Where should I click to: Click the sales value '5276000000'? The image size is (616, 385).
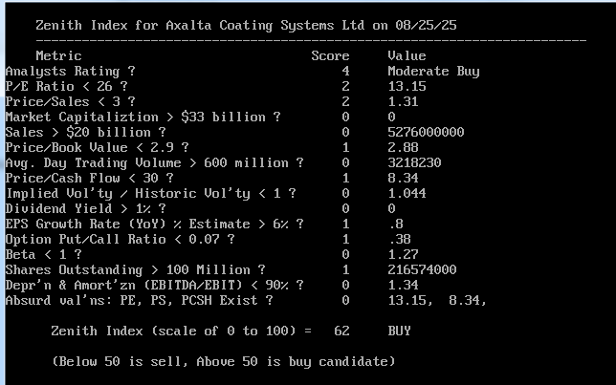click(426, 132)
